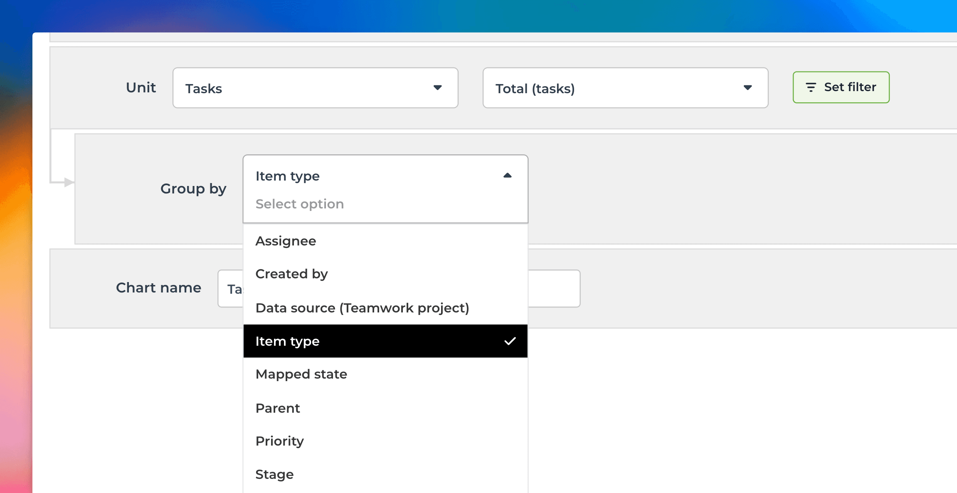Collapse Group by dropdown with up arrow

pos(507,176)
